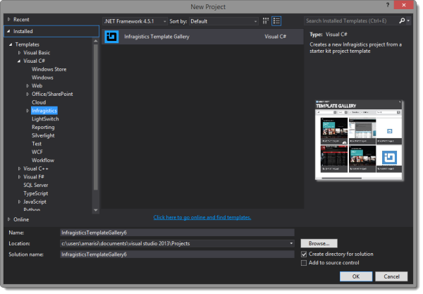Switch to medium icons list view
This screenshot has height=294, width=423.
click(x=276, y=21)
